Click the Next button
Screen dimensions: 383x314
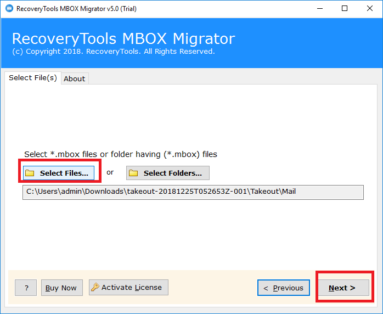343,288
